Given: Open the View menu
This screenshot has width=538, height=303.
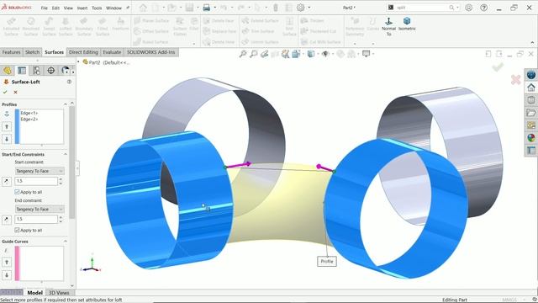Looking at the screenshot, I should click(x=68, y=8).
